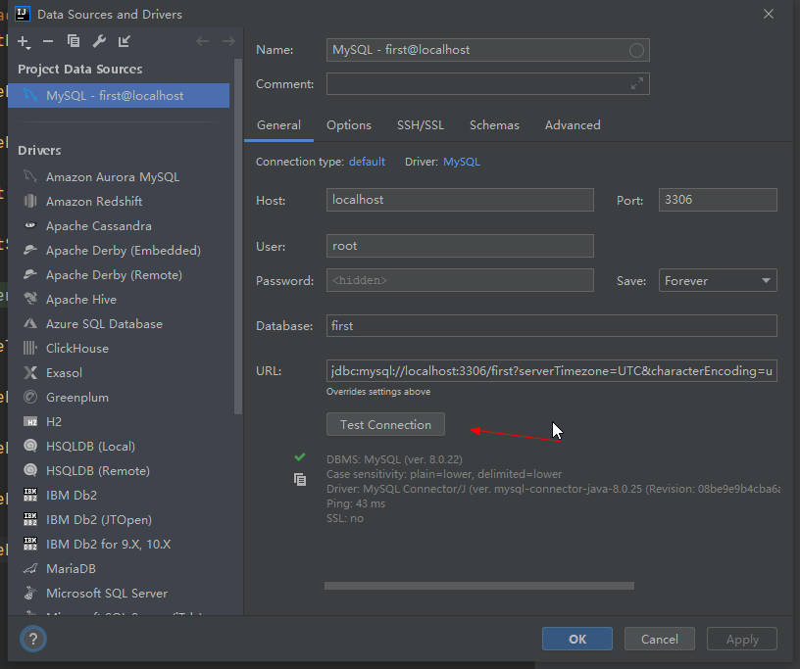The image size is (800, 669).
Task: Select MySQL - first@localhost data source
Action: pos(119,95)
